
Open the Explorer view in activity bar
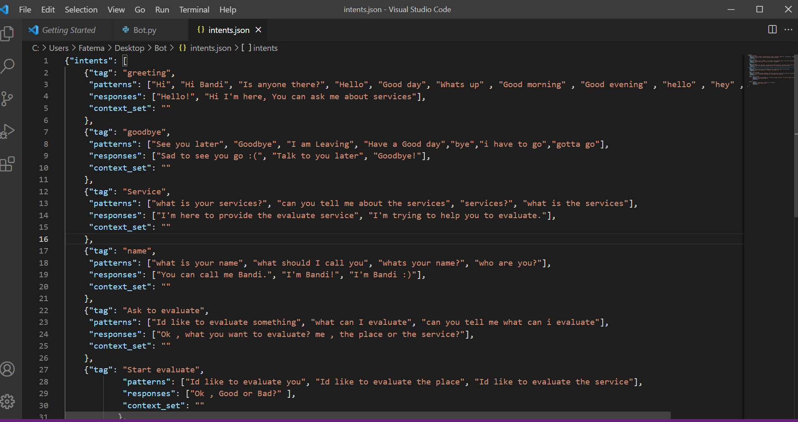7,34
